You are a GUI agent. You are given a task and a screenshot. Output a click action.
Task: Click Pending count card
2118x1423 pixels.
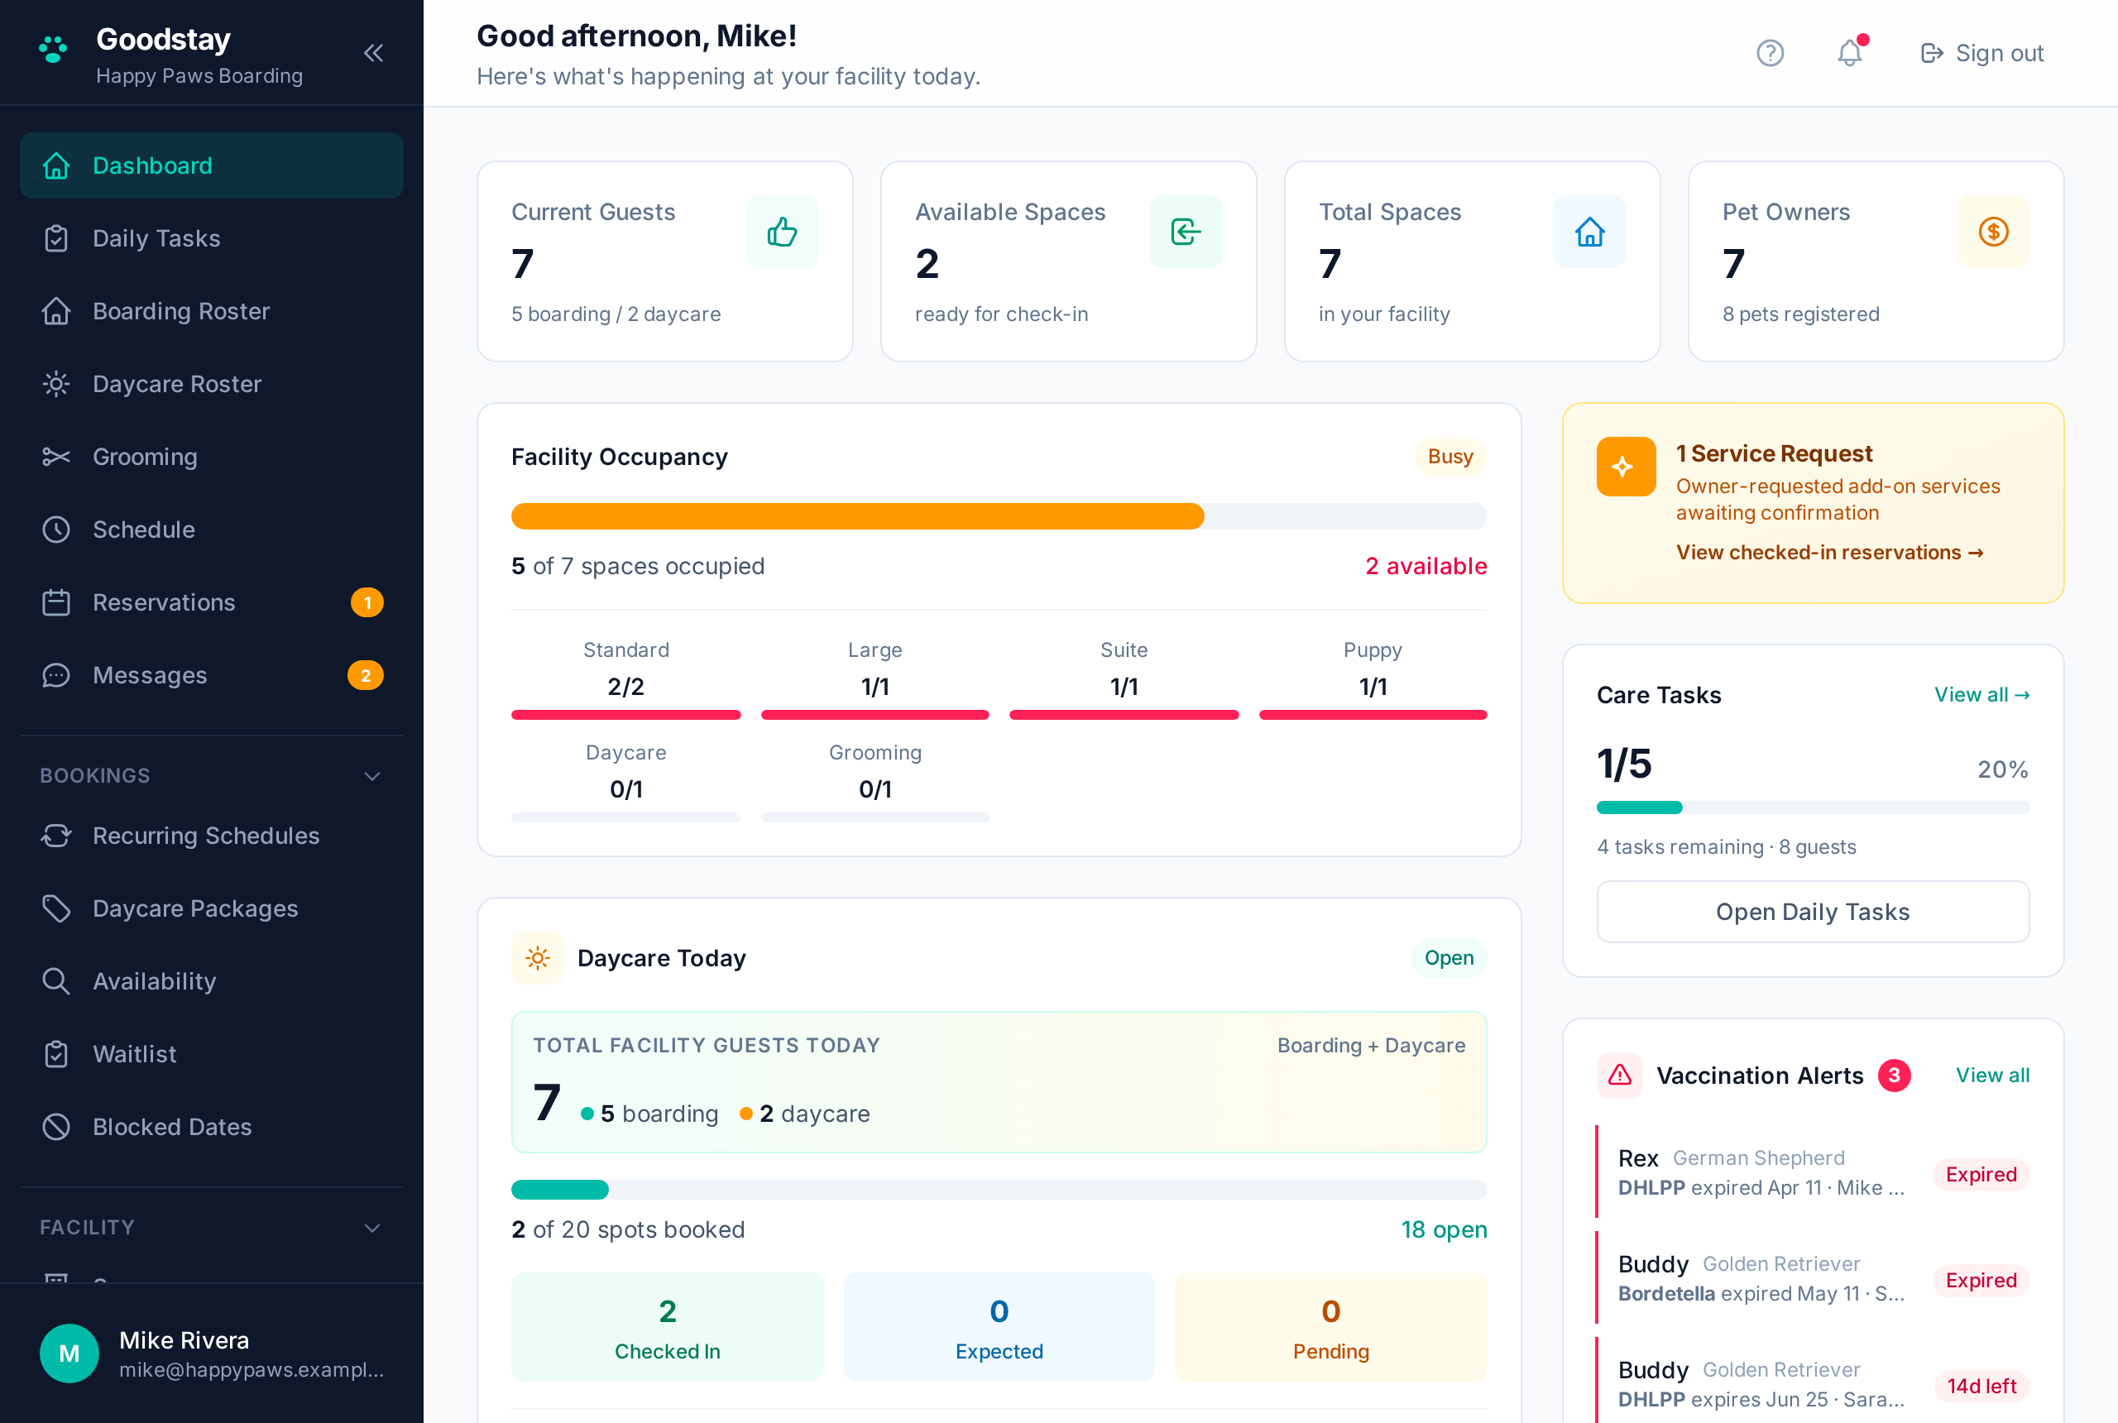(1331, 1328)
